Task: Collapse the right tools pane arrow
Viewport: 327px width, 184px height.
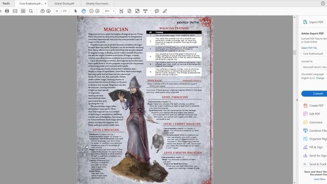Action: coord(297,100)
